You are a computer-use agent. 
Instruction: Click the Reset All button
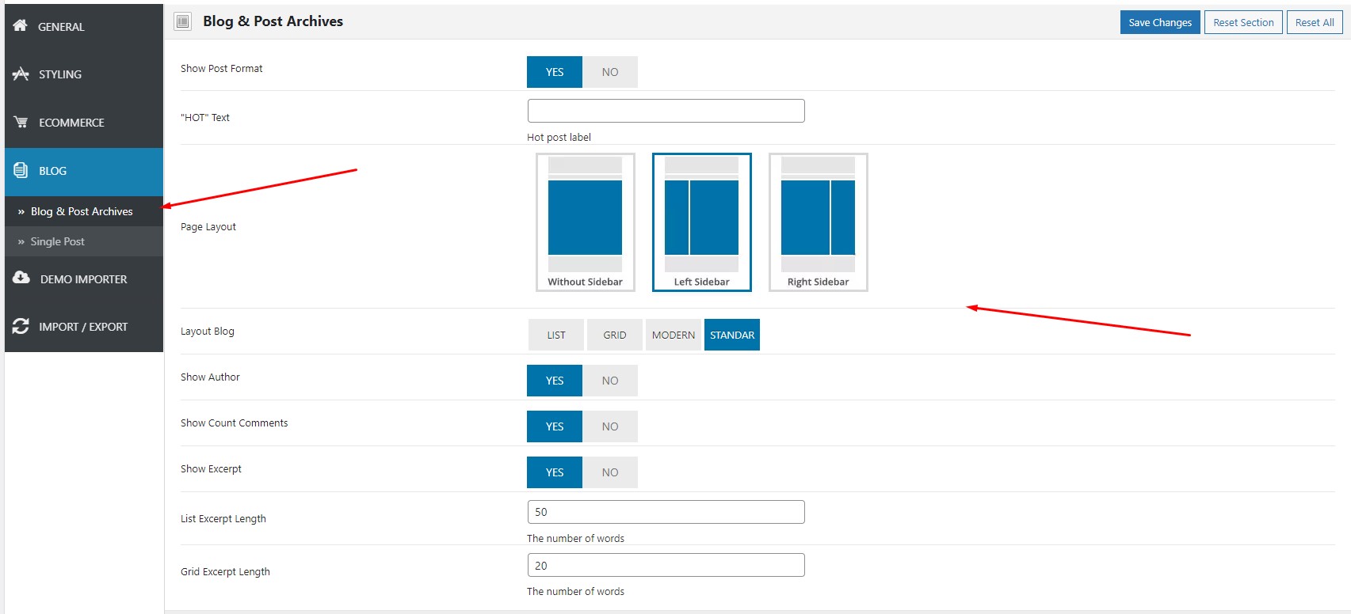(1315, 22)
